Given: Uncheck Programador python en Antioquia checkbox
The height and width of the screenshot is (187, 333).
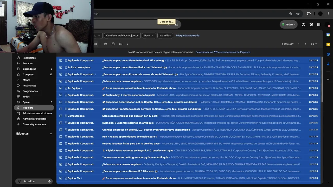Looking at the screenshot, I should point(61,157).
